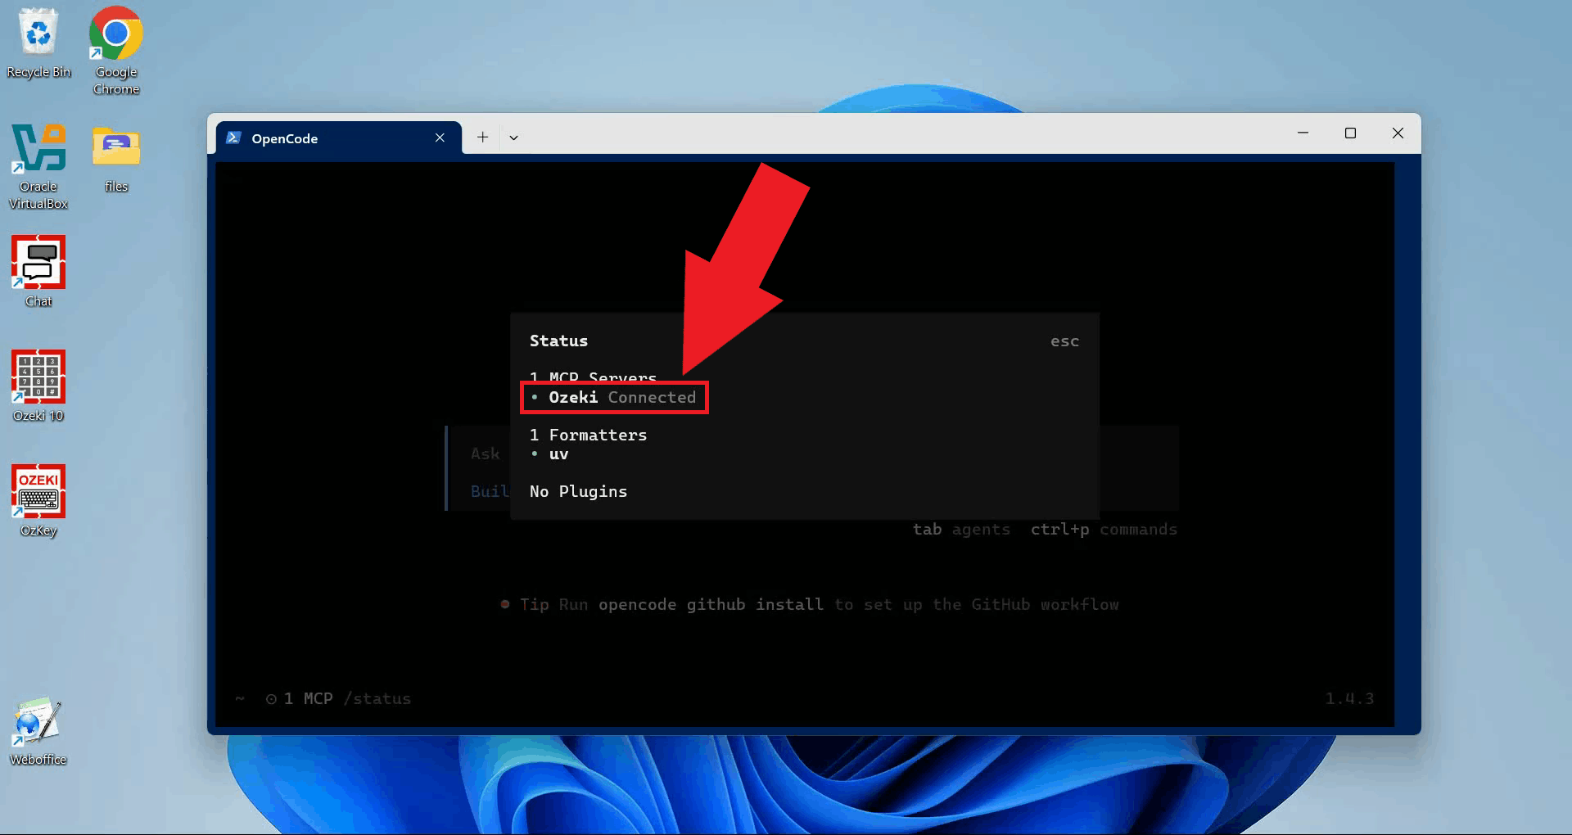Open the Recycle Bin desktop icon
1572x835 pixels.
tap(38, 43)
